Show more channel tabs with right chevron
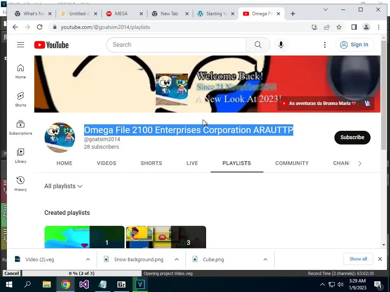 pyautogui.click(x=360, y=163)
